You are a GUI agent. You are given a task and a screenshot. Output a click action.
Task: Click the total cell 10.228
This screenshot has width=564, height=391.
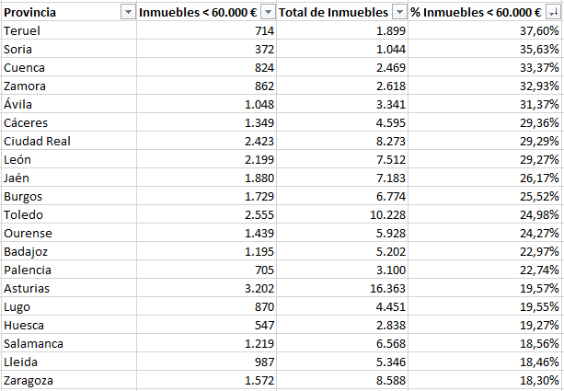342,214
